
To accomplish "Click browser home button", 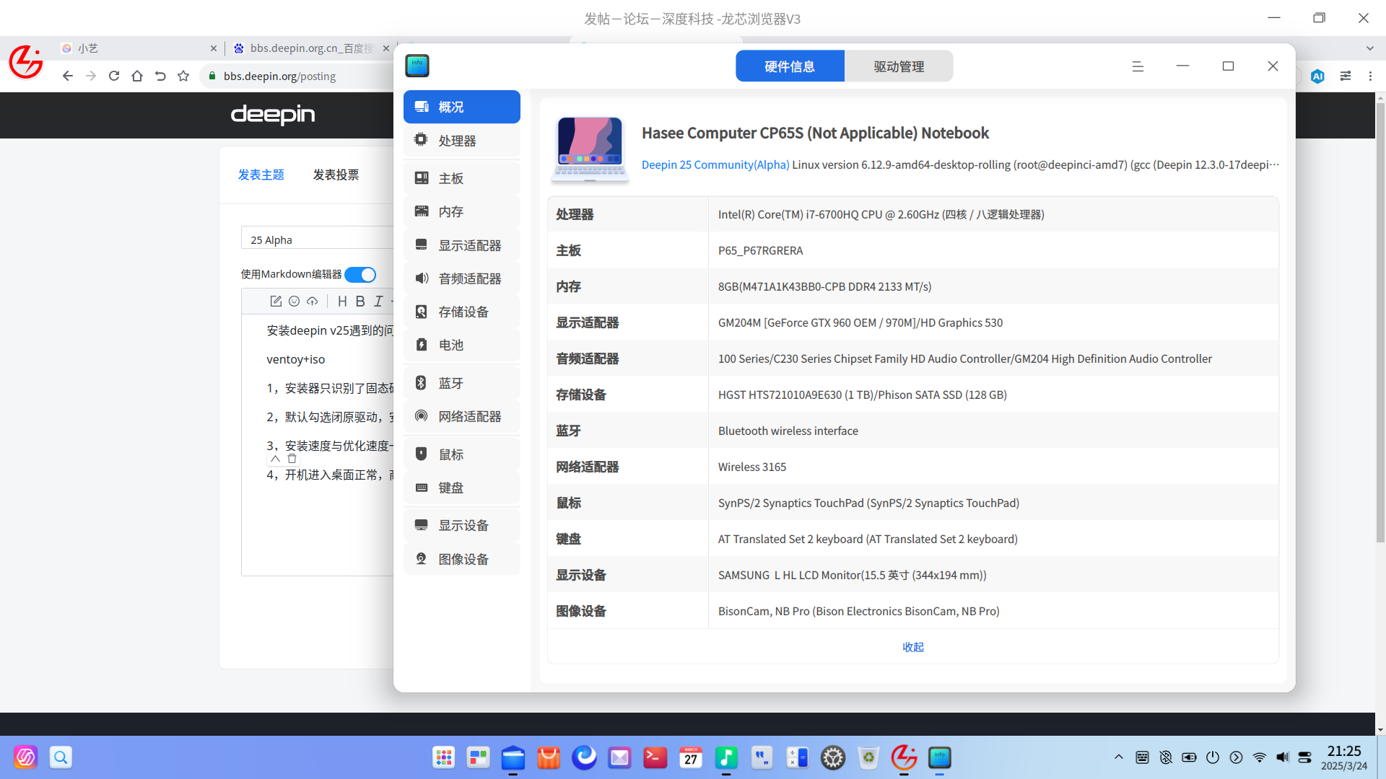I will coord(137,76).
